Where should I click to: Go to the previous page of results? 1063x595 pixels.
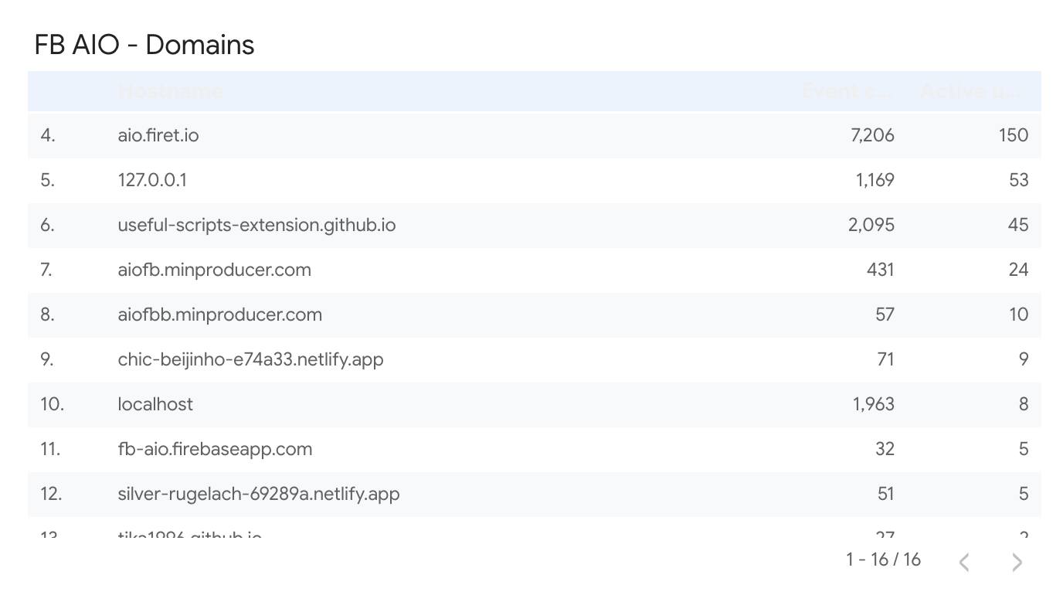(964, 562)
